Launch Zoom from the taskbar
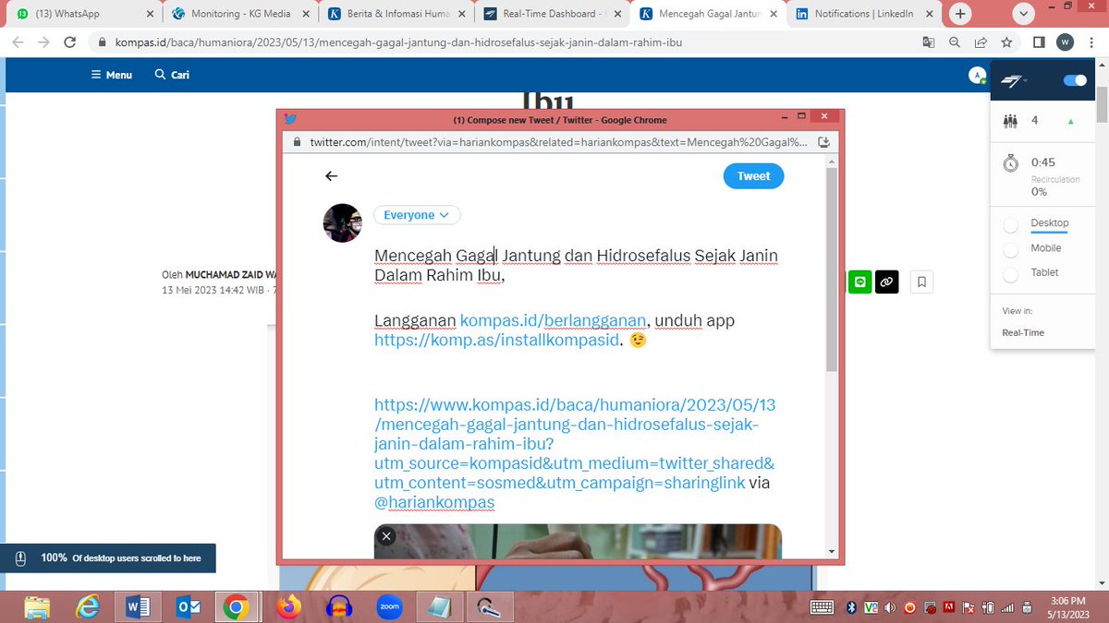The width and height of the screenshot is (1109, 623). [x=389, y=606]
